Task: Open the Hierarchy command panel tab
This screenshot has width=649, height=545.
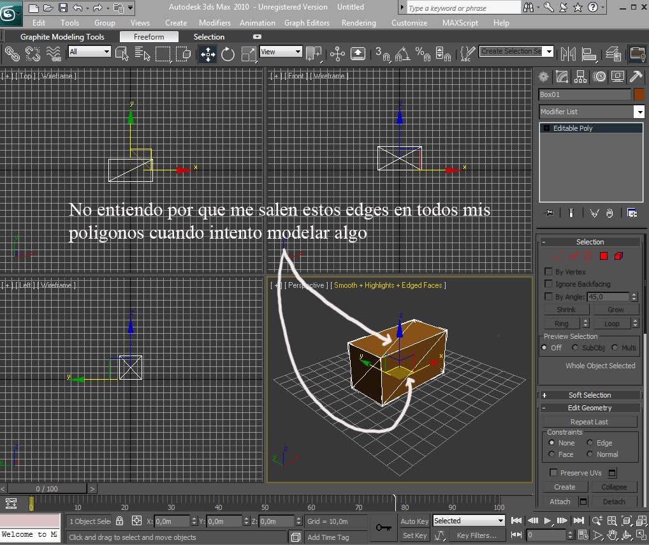Action: click(x=580, y=77)
